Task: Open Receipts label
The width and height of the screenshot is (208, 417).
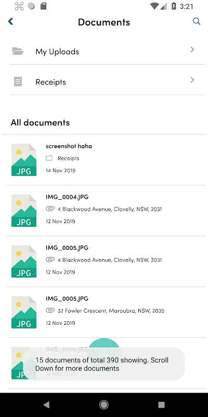Action: click(x=50, y=82)
